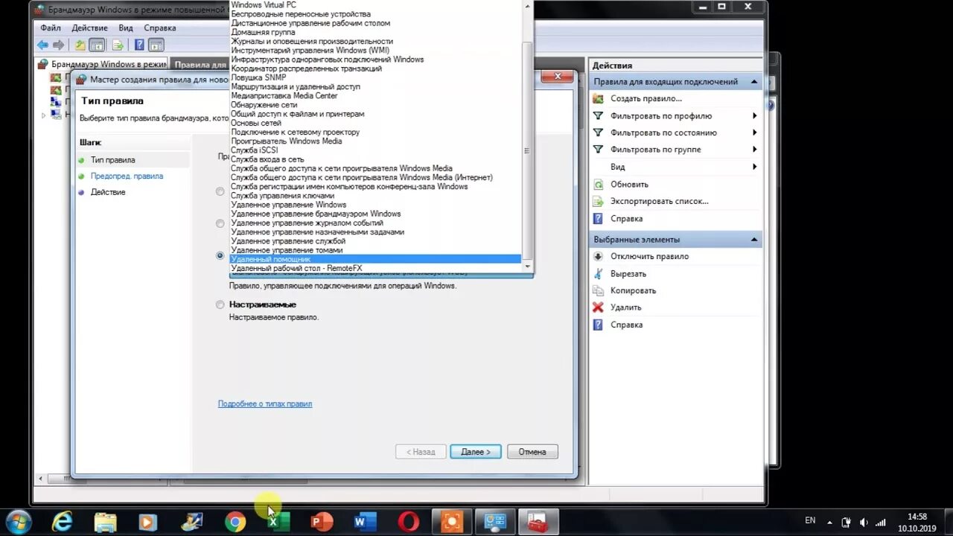The image size is (953, 536).
Task: Click the Обновить refresh icon
Action: (x=598, y=184)
